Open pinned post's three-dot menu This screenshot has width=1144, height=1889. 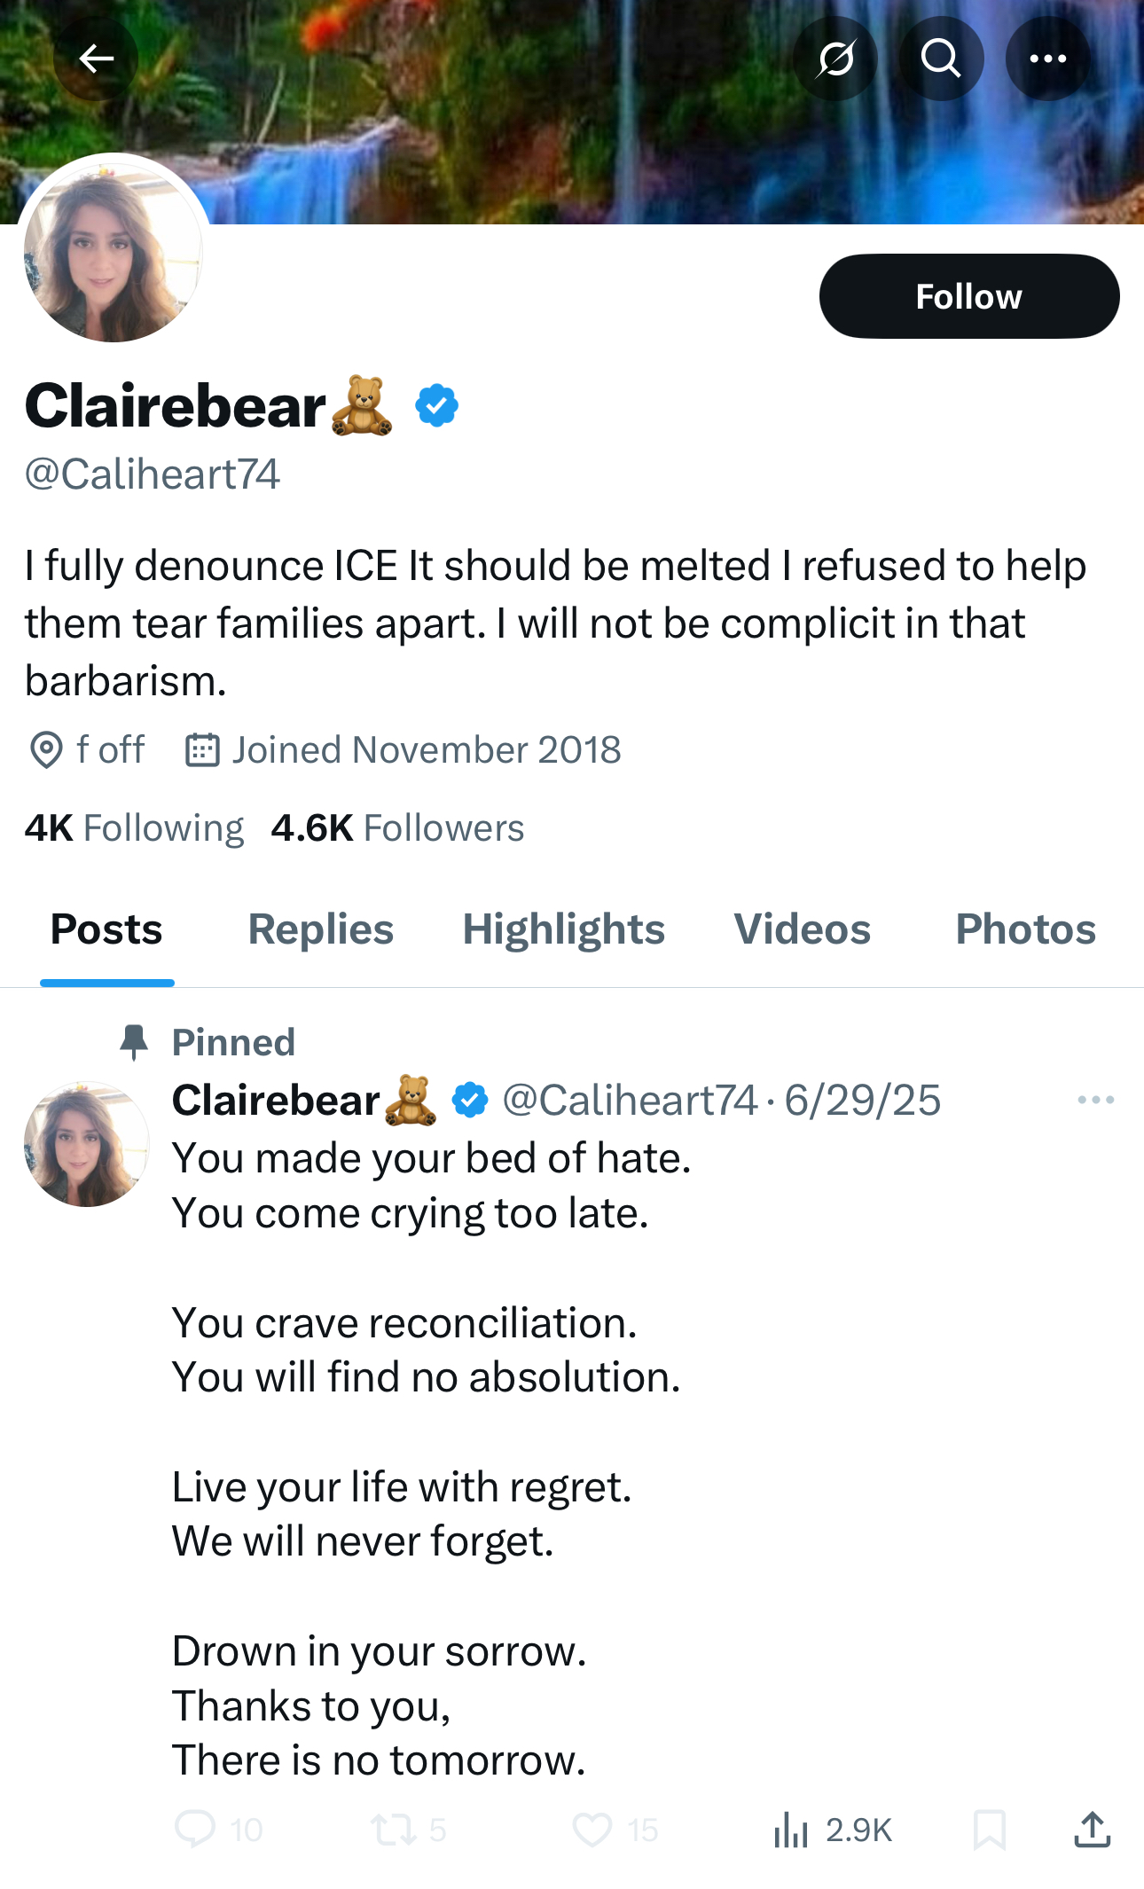[1095, 1100]
